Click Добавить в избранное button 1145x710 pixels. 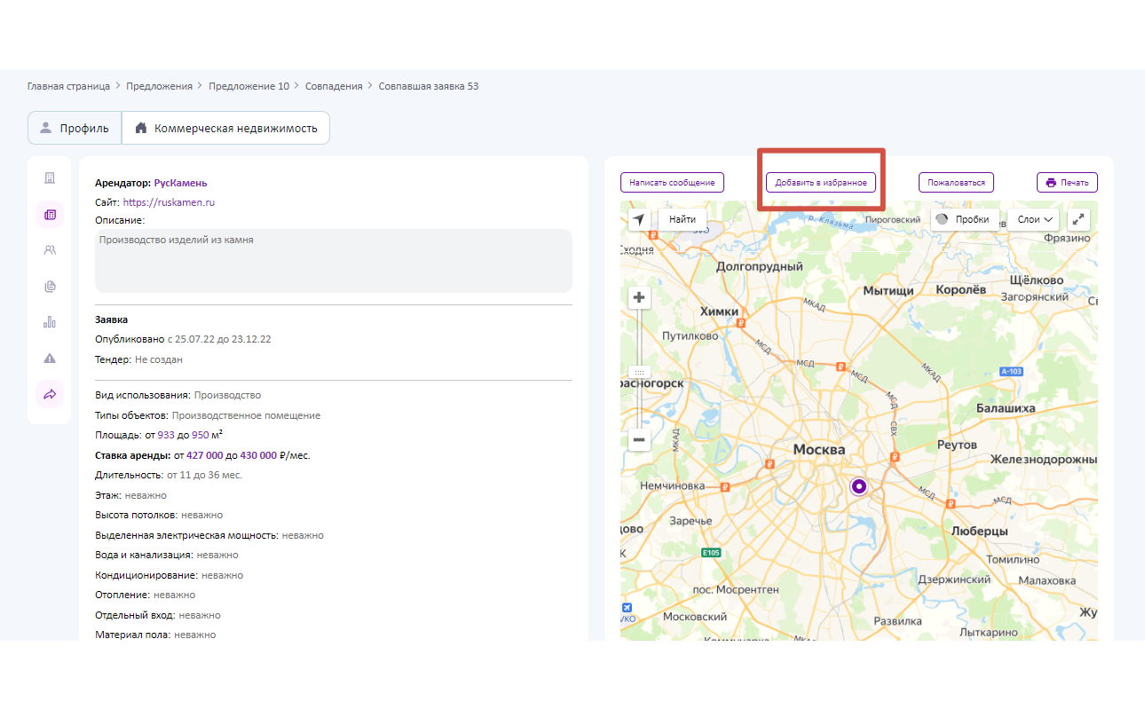click(x=821, y=182)
